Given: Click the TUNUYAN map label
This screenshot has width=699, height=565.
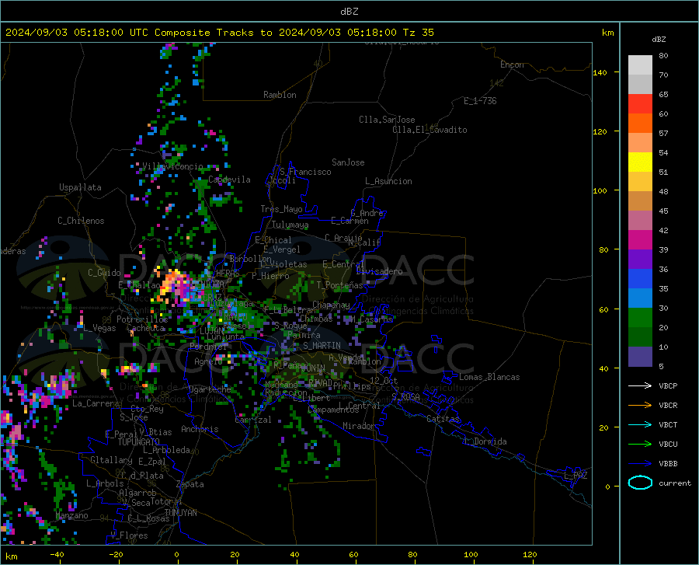Looking at the screenshot, I should [x=180, y=512].
